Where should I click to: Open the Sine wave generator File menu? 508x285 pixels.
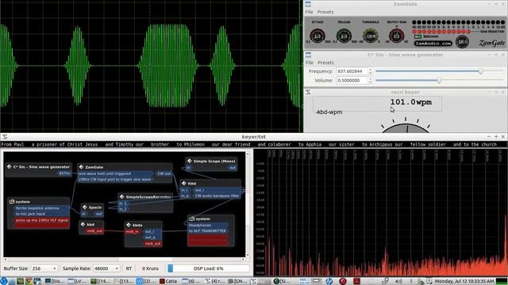(x=310, y=63)
